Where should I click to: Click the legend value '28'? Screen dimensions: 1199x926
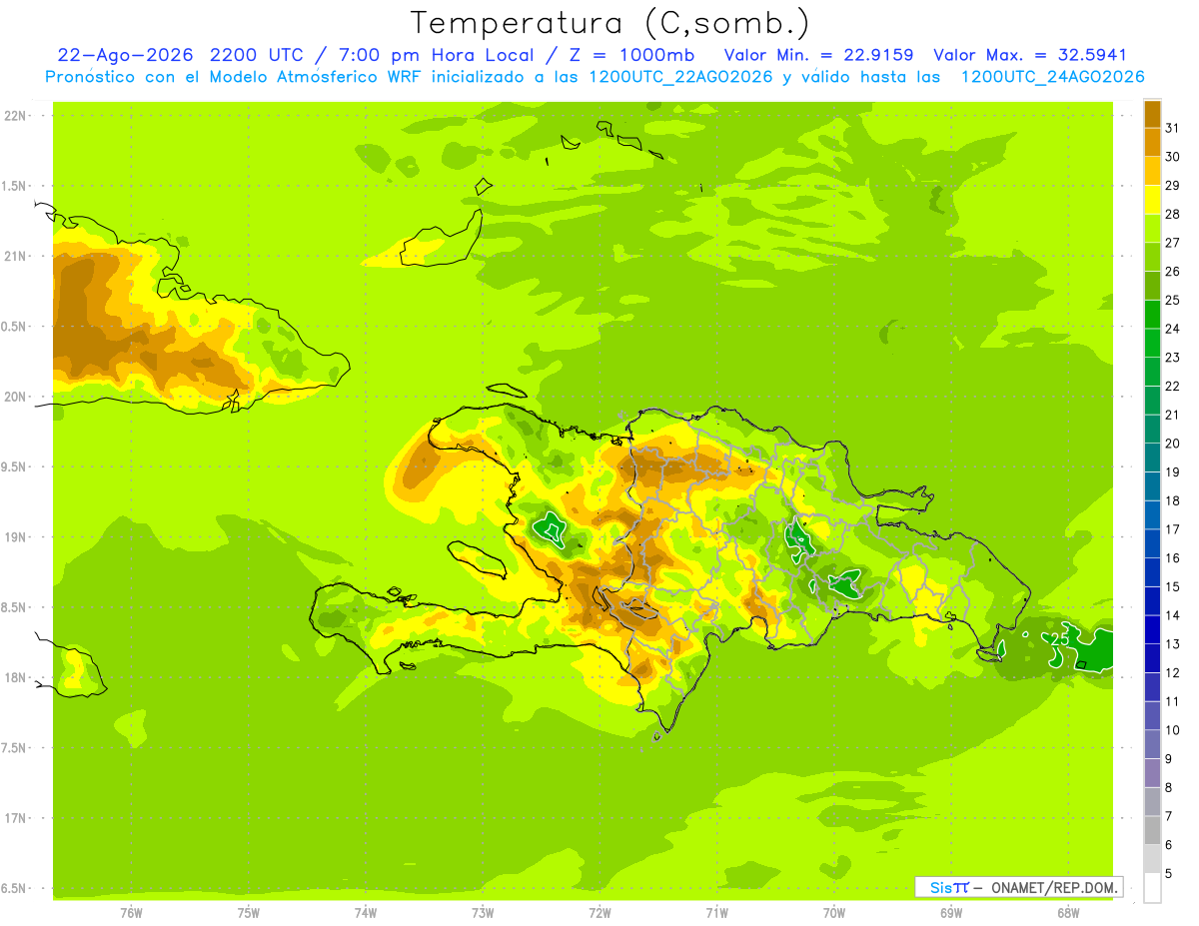pyautogui.click(x=1172, y=214)
